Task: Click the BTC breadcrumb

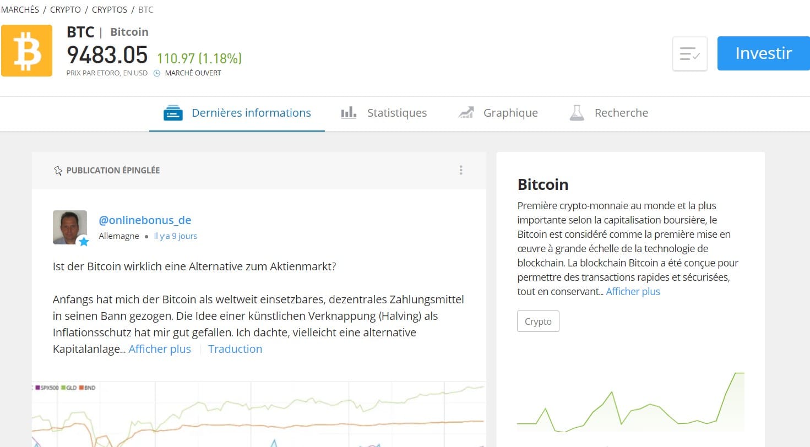Action: pyautogui.click(x=146, y=10)
